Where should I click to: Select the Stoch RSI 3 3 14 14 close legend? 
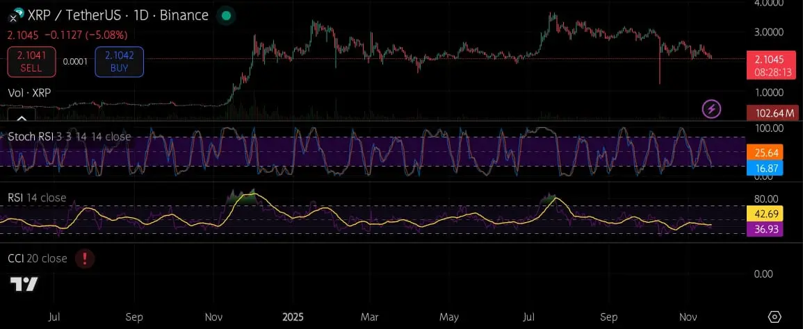pyautogui.click(x=70, y=137)
